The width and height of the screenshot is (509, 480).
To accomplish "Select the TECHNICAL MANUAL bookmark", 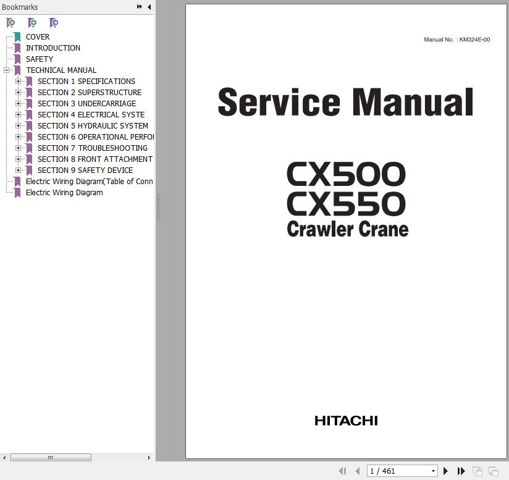I will (61, 70).
